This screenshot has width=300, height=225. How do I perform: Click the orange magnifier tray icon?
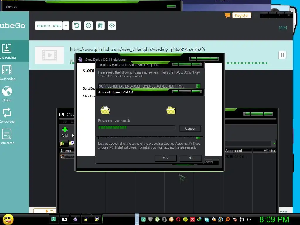pyautogui.click(x=228, y=219)
